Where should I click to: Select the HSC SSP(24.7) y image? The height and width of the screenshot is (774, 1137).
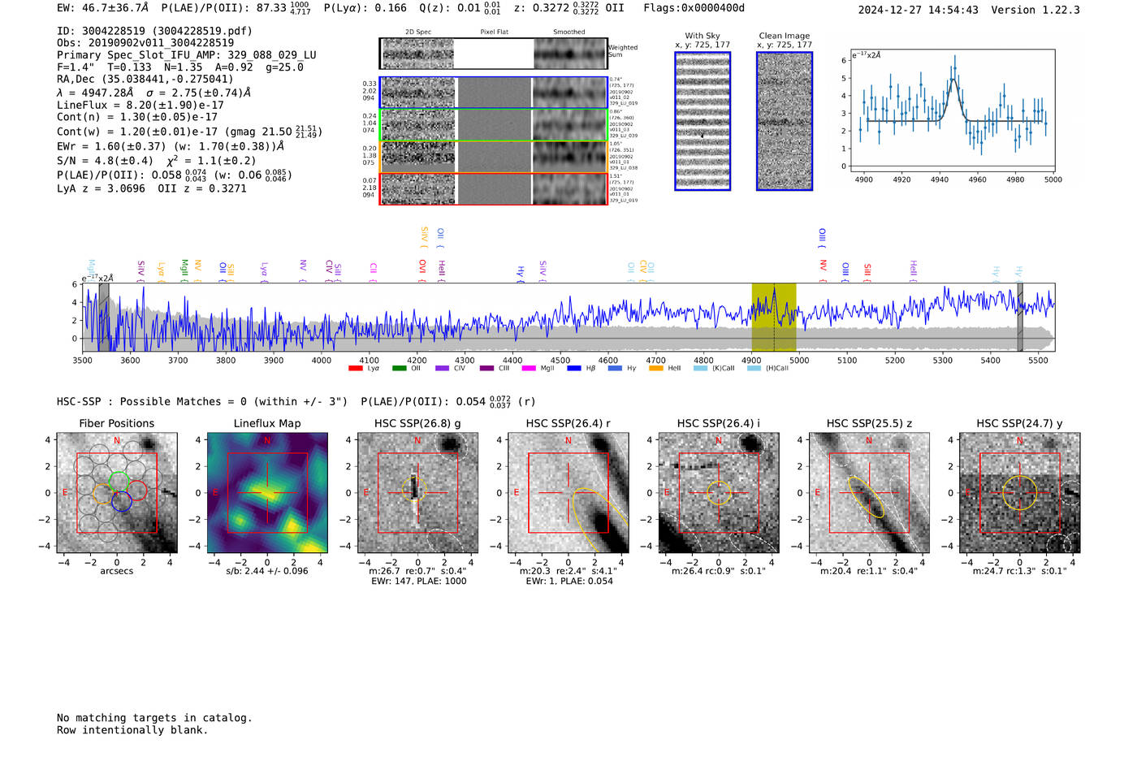1020,492
